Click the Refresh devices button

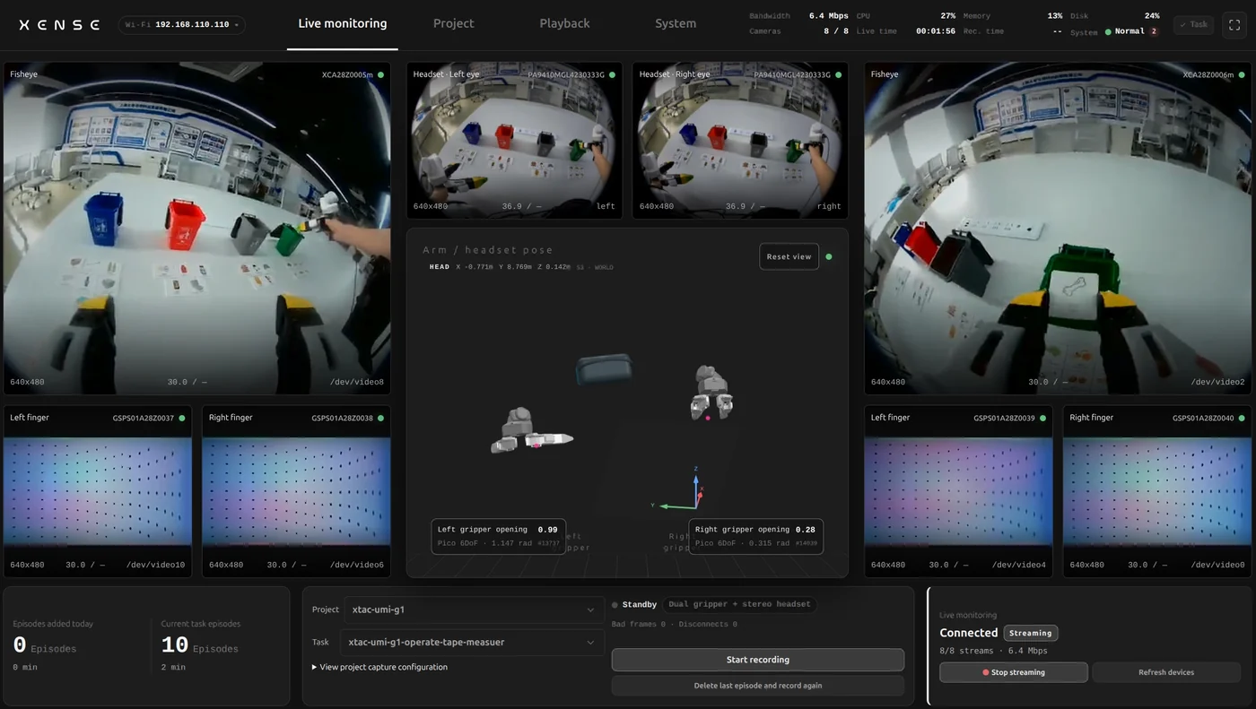pyautogui.click(x=1166, y=672)
